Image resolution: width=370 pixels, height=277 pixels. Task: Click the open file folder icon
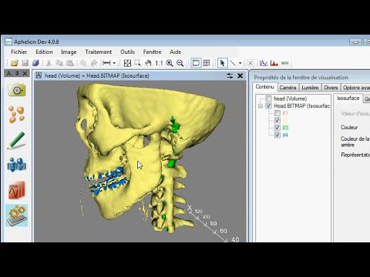15,63
